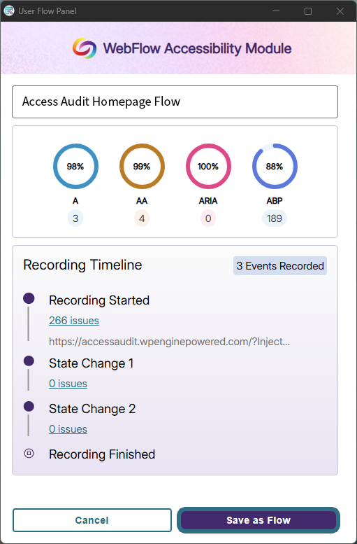Minimize the User Flow Panel window

(x=276, y=11)
